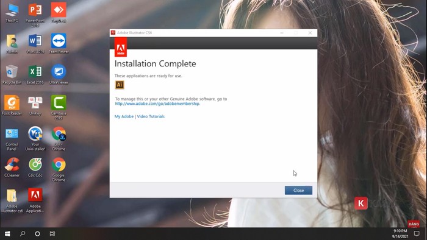The image size is (427, 240).
Task: Open the notification center icon
Action: (417, 234)
